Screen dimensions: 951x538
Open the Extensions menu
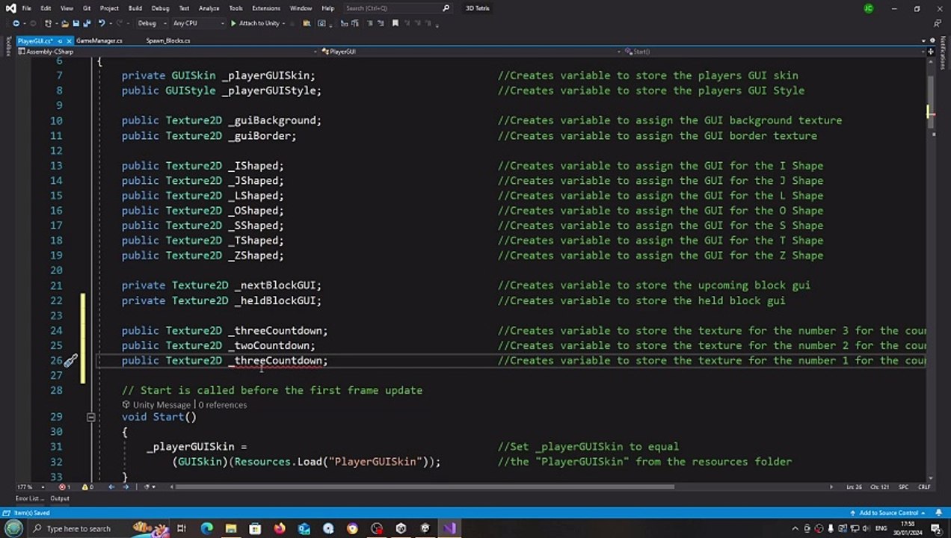tap(265, 8)
